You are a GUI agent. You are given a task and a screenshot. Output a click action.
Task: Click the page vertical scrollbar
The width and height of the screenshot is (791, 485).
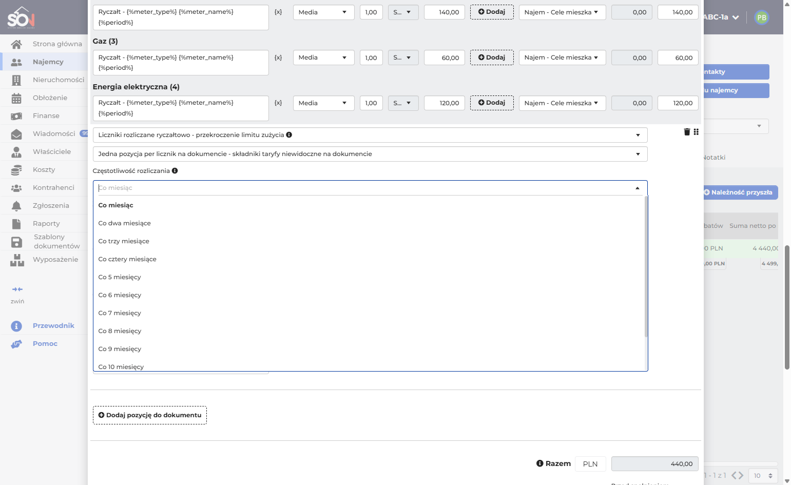[x=787, y=308]
